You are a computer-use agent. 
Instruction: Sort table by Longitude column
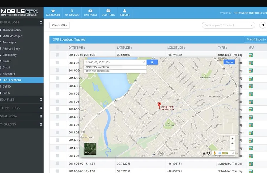pyautogui.click(x=176, y=48)
